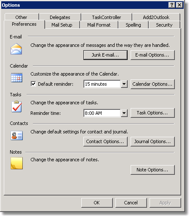Click the 15 minutes reminder field

[102, 84]
